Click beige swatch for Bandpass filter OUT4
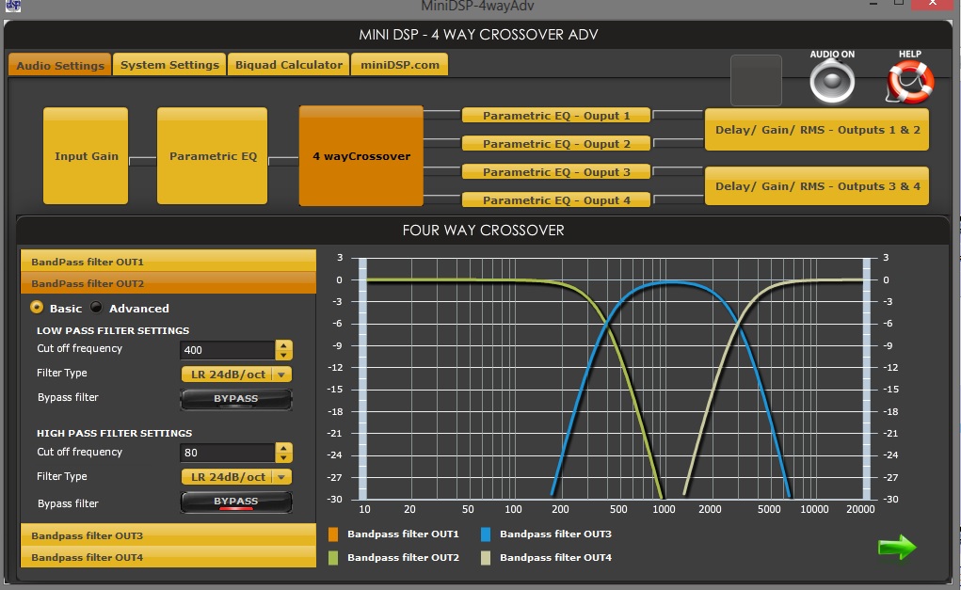This screenshot has height=590, width=961. [x=486, y=557]
